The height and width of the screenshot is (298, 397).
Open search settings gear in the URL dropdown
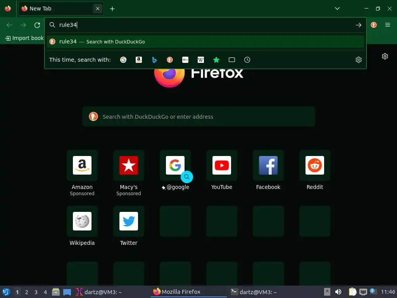(x=359, y=60)
